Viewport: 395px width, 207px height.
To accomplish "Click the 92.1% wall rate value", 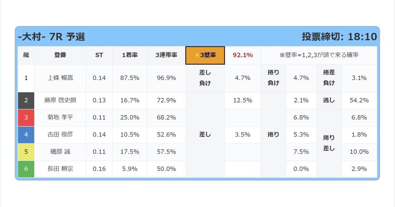I will (243, 55).
